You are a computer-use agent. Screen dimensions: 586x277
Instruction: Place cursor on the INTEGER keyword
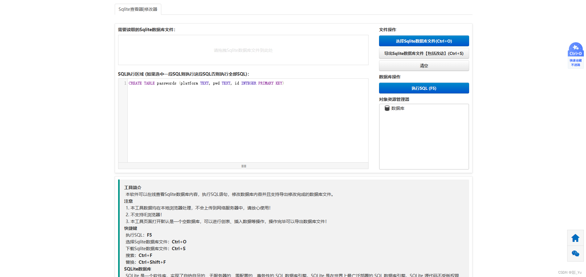(x=249, y=83)
